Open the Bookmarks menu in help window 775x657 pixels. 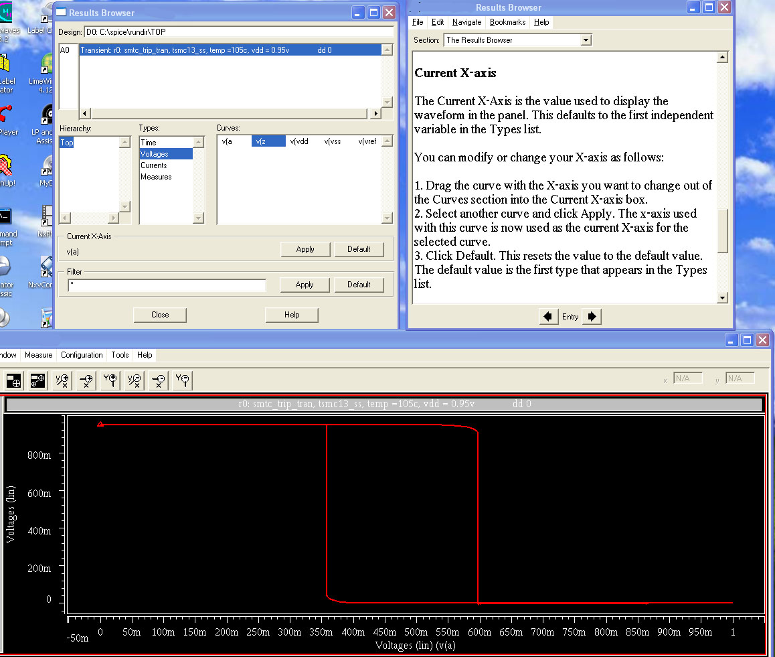click(507, 22)
